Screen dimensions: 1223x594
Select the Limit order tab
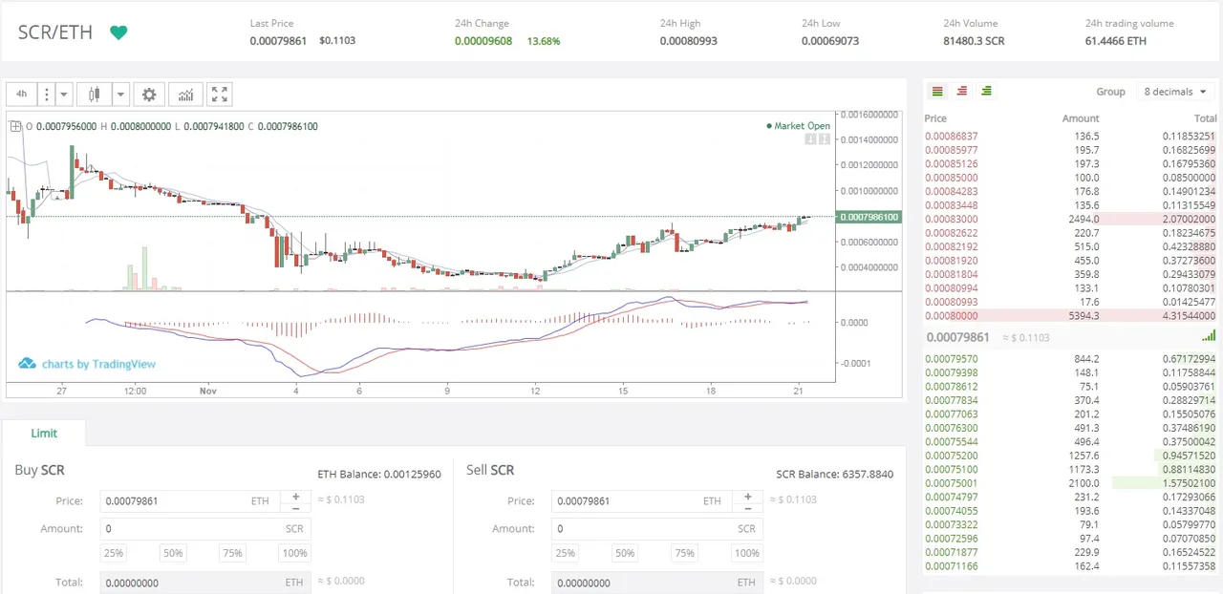coord(44,433)
